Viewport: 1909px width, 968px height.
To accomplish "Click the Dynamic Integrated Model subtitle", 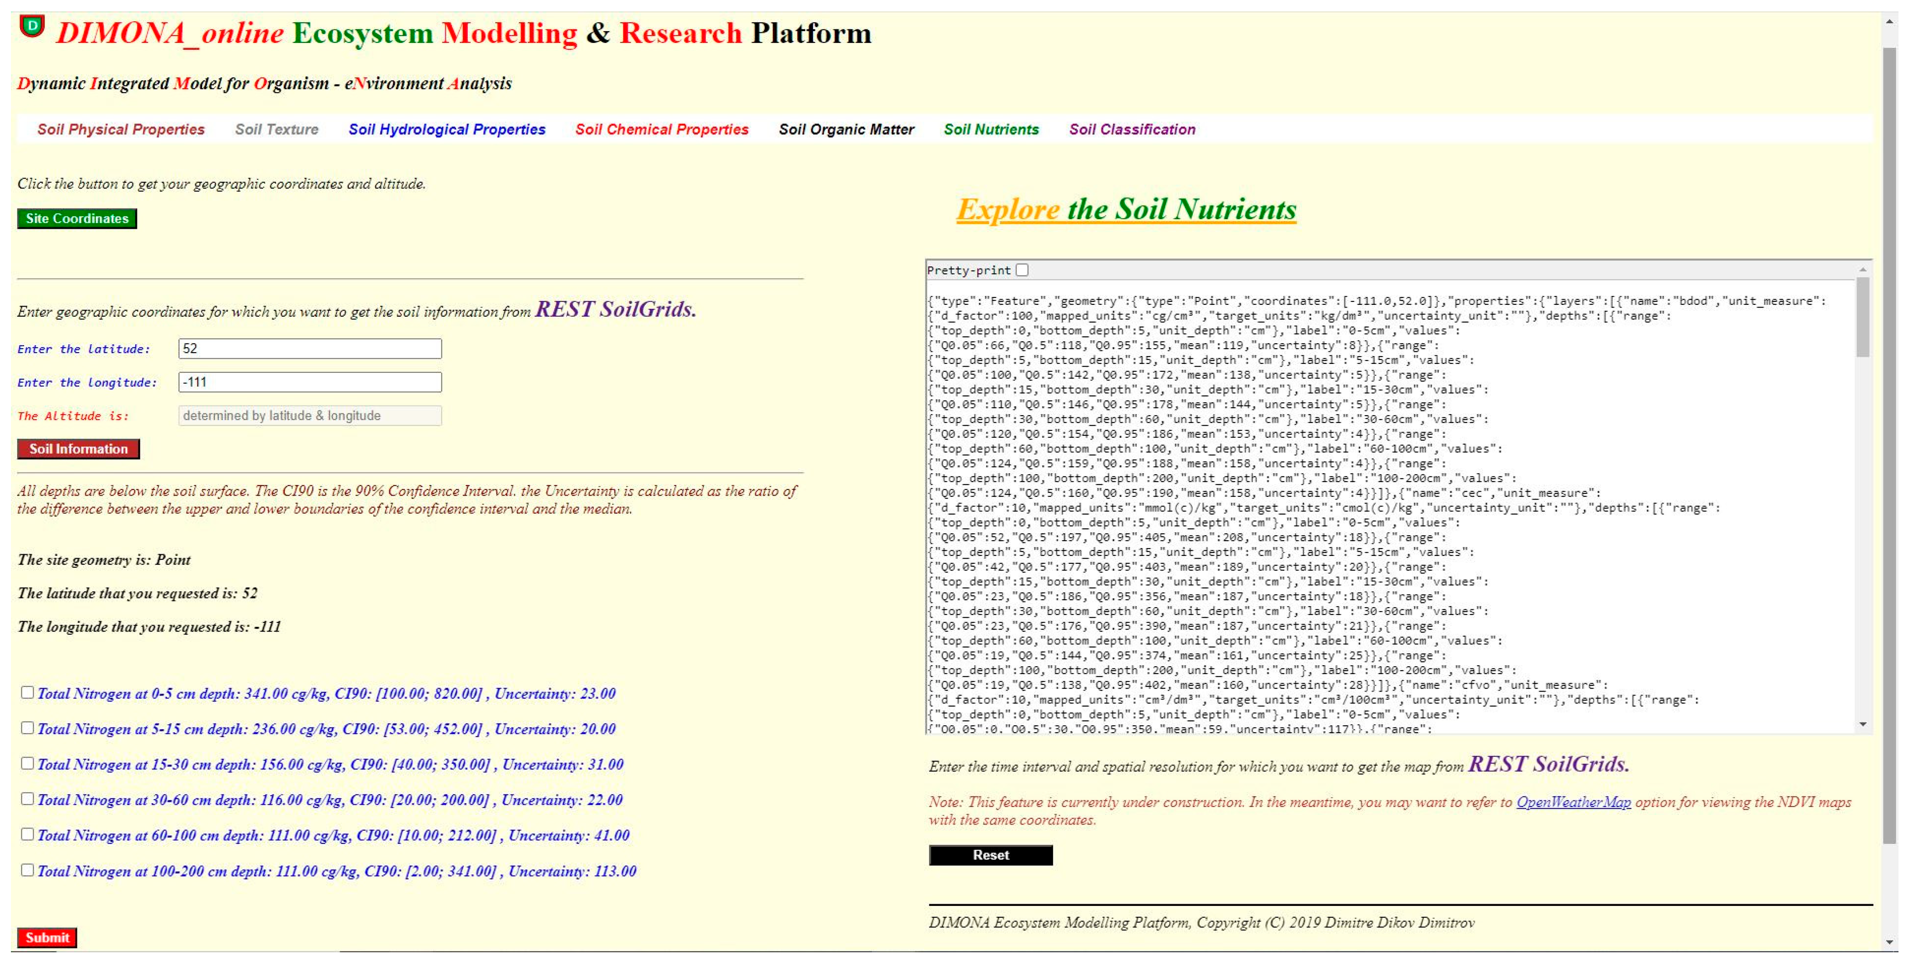I will tap(265, 84).
